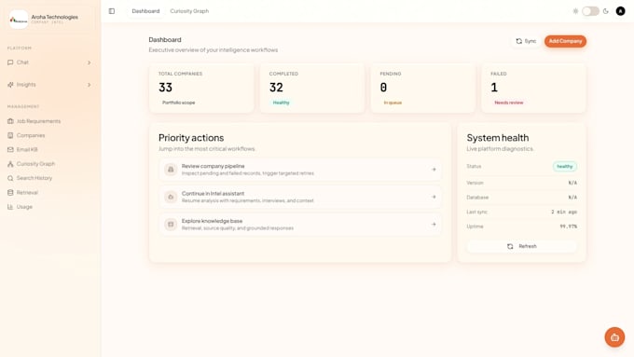Click the "In queue" badge

(393, 103)
